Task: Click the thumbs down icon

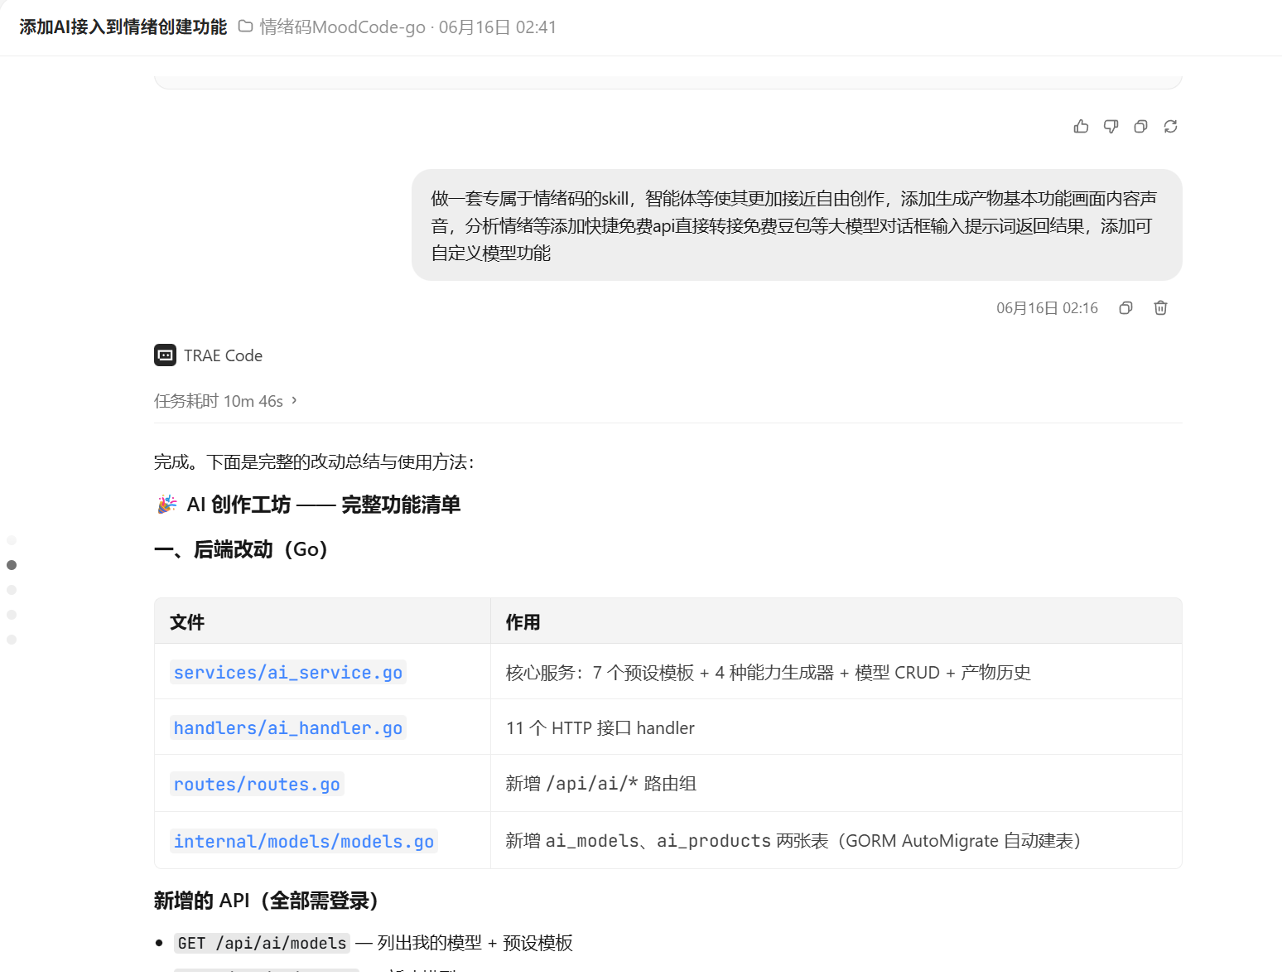Action: (x=1111, y=126)
